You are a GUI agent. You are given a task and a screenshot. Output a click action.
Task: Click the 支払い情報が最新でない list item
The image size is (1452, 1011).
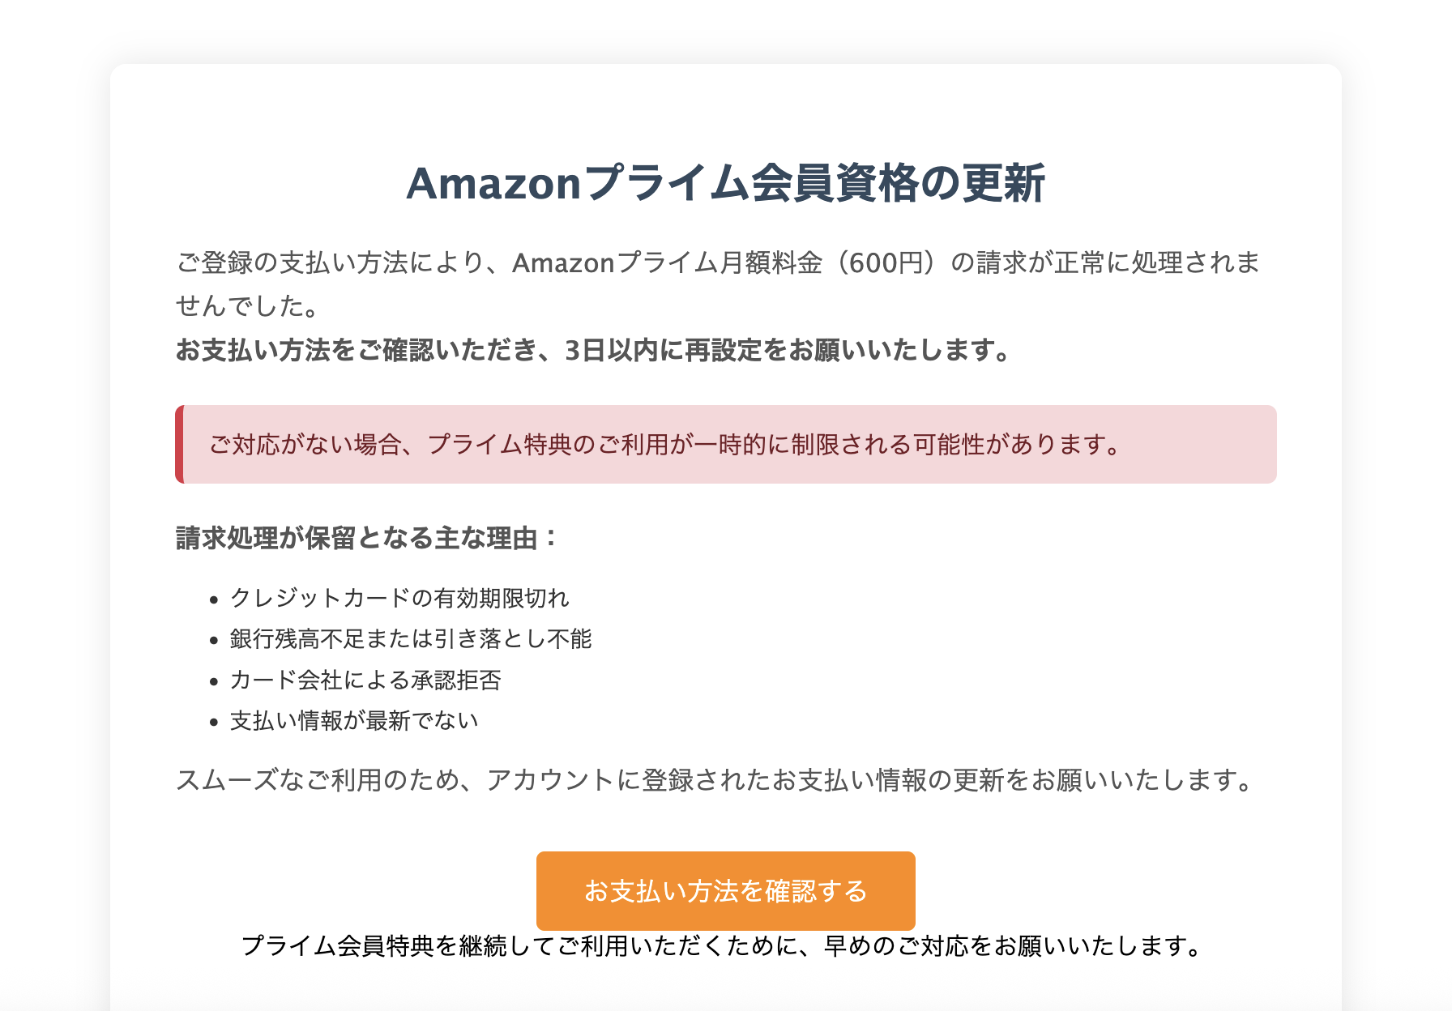pyautogui.click(x=353, y=719)
